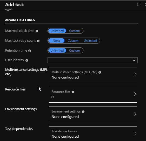Screen dimensions: 146x141
Task: Click the info icon next to Resource files
Action: [x=73, y=92]
